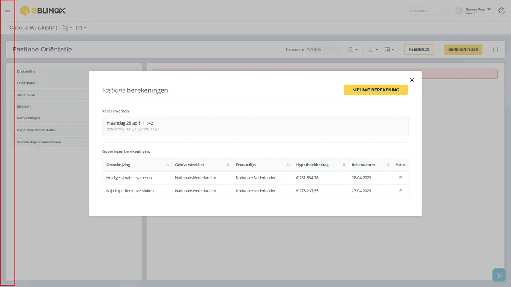Focus the Klant zoeken search field

pyautogui.click(x=428, y=11)
